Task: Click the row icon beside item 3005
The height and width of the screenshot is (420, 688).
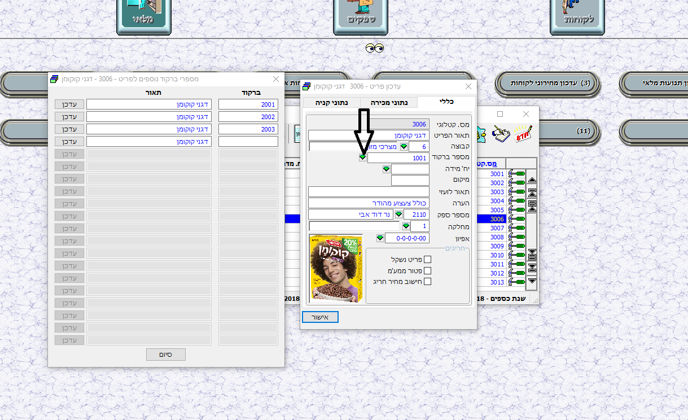Action: [x=515, y=210]
